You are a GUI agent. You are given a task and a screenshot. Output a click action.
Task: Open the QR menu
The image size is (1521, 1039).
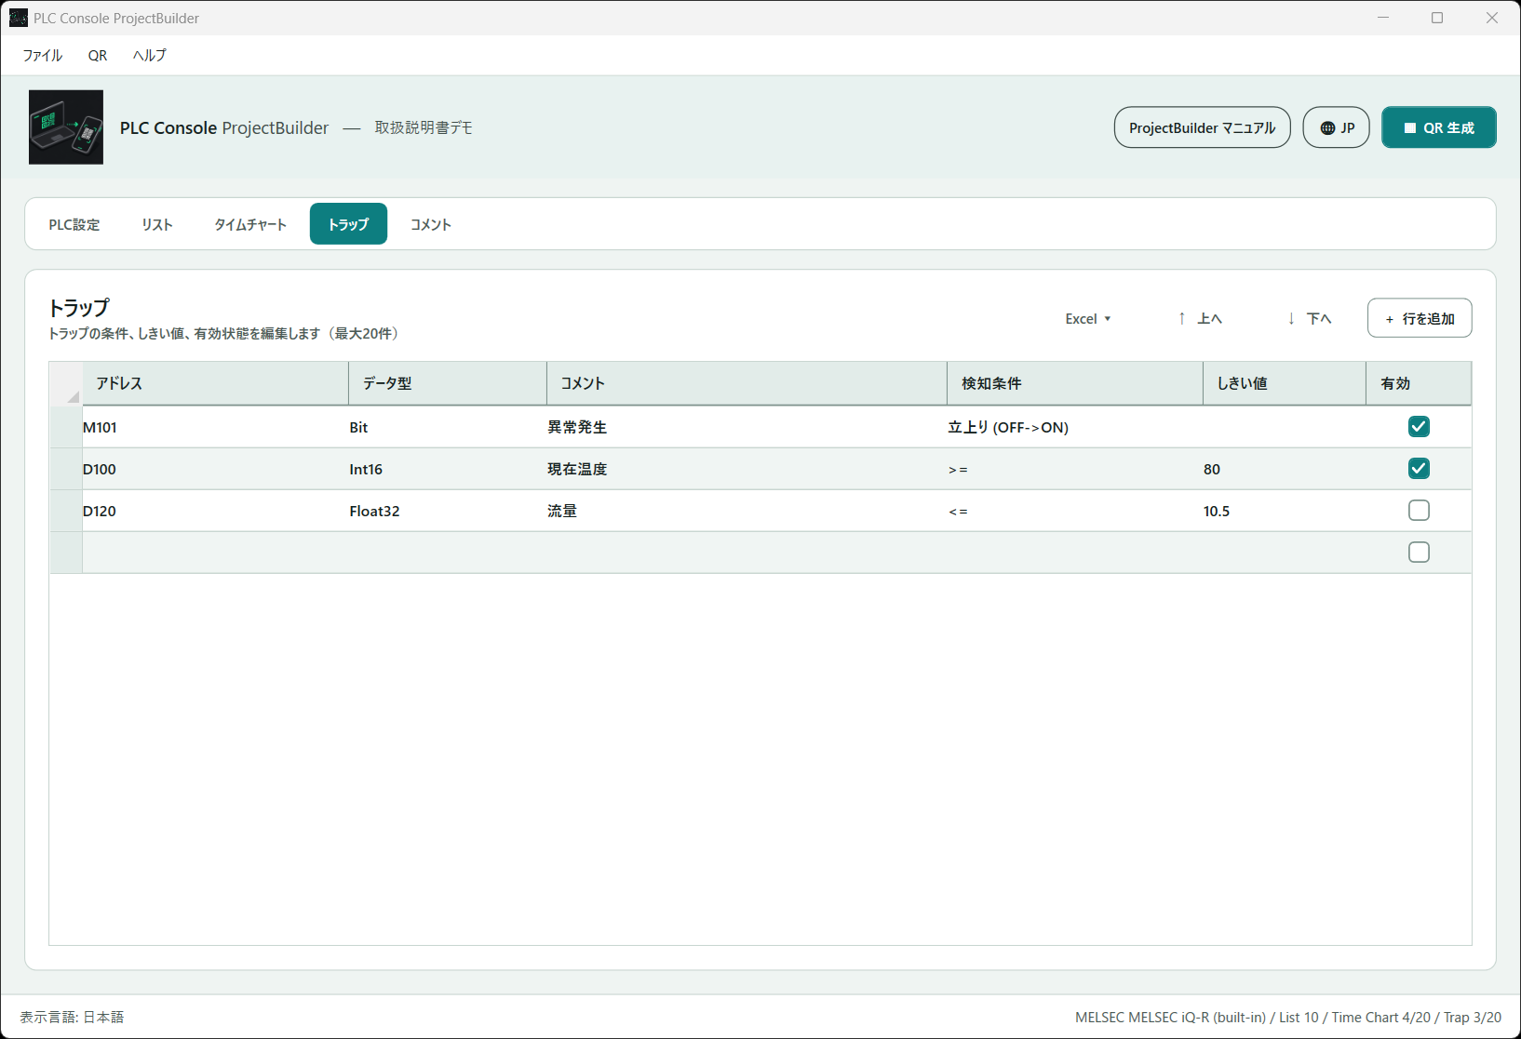(x=98, y=55)
